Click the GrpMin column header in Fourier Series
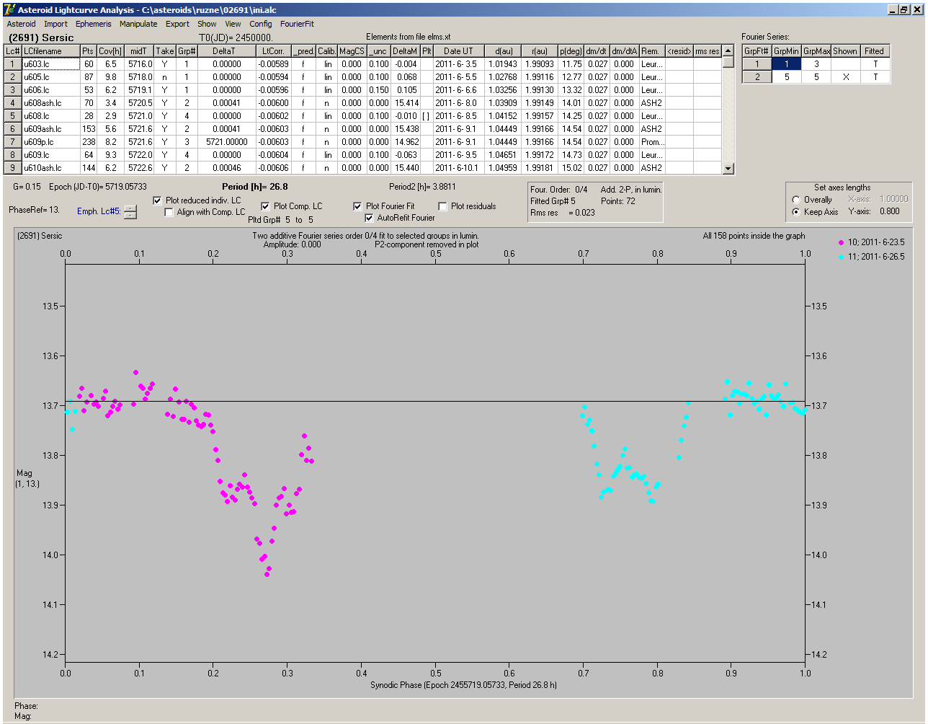This screenshot has width=928, height=724. [786, 51]
